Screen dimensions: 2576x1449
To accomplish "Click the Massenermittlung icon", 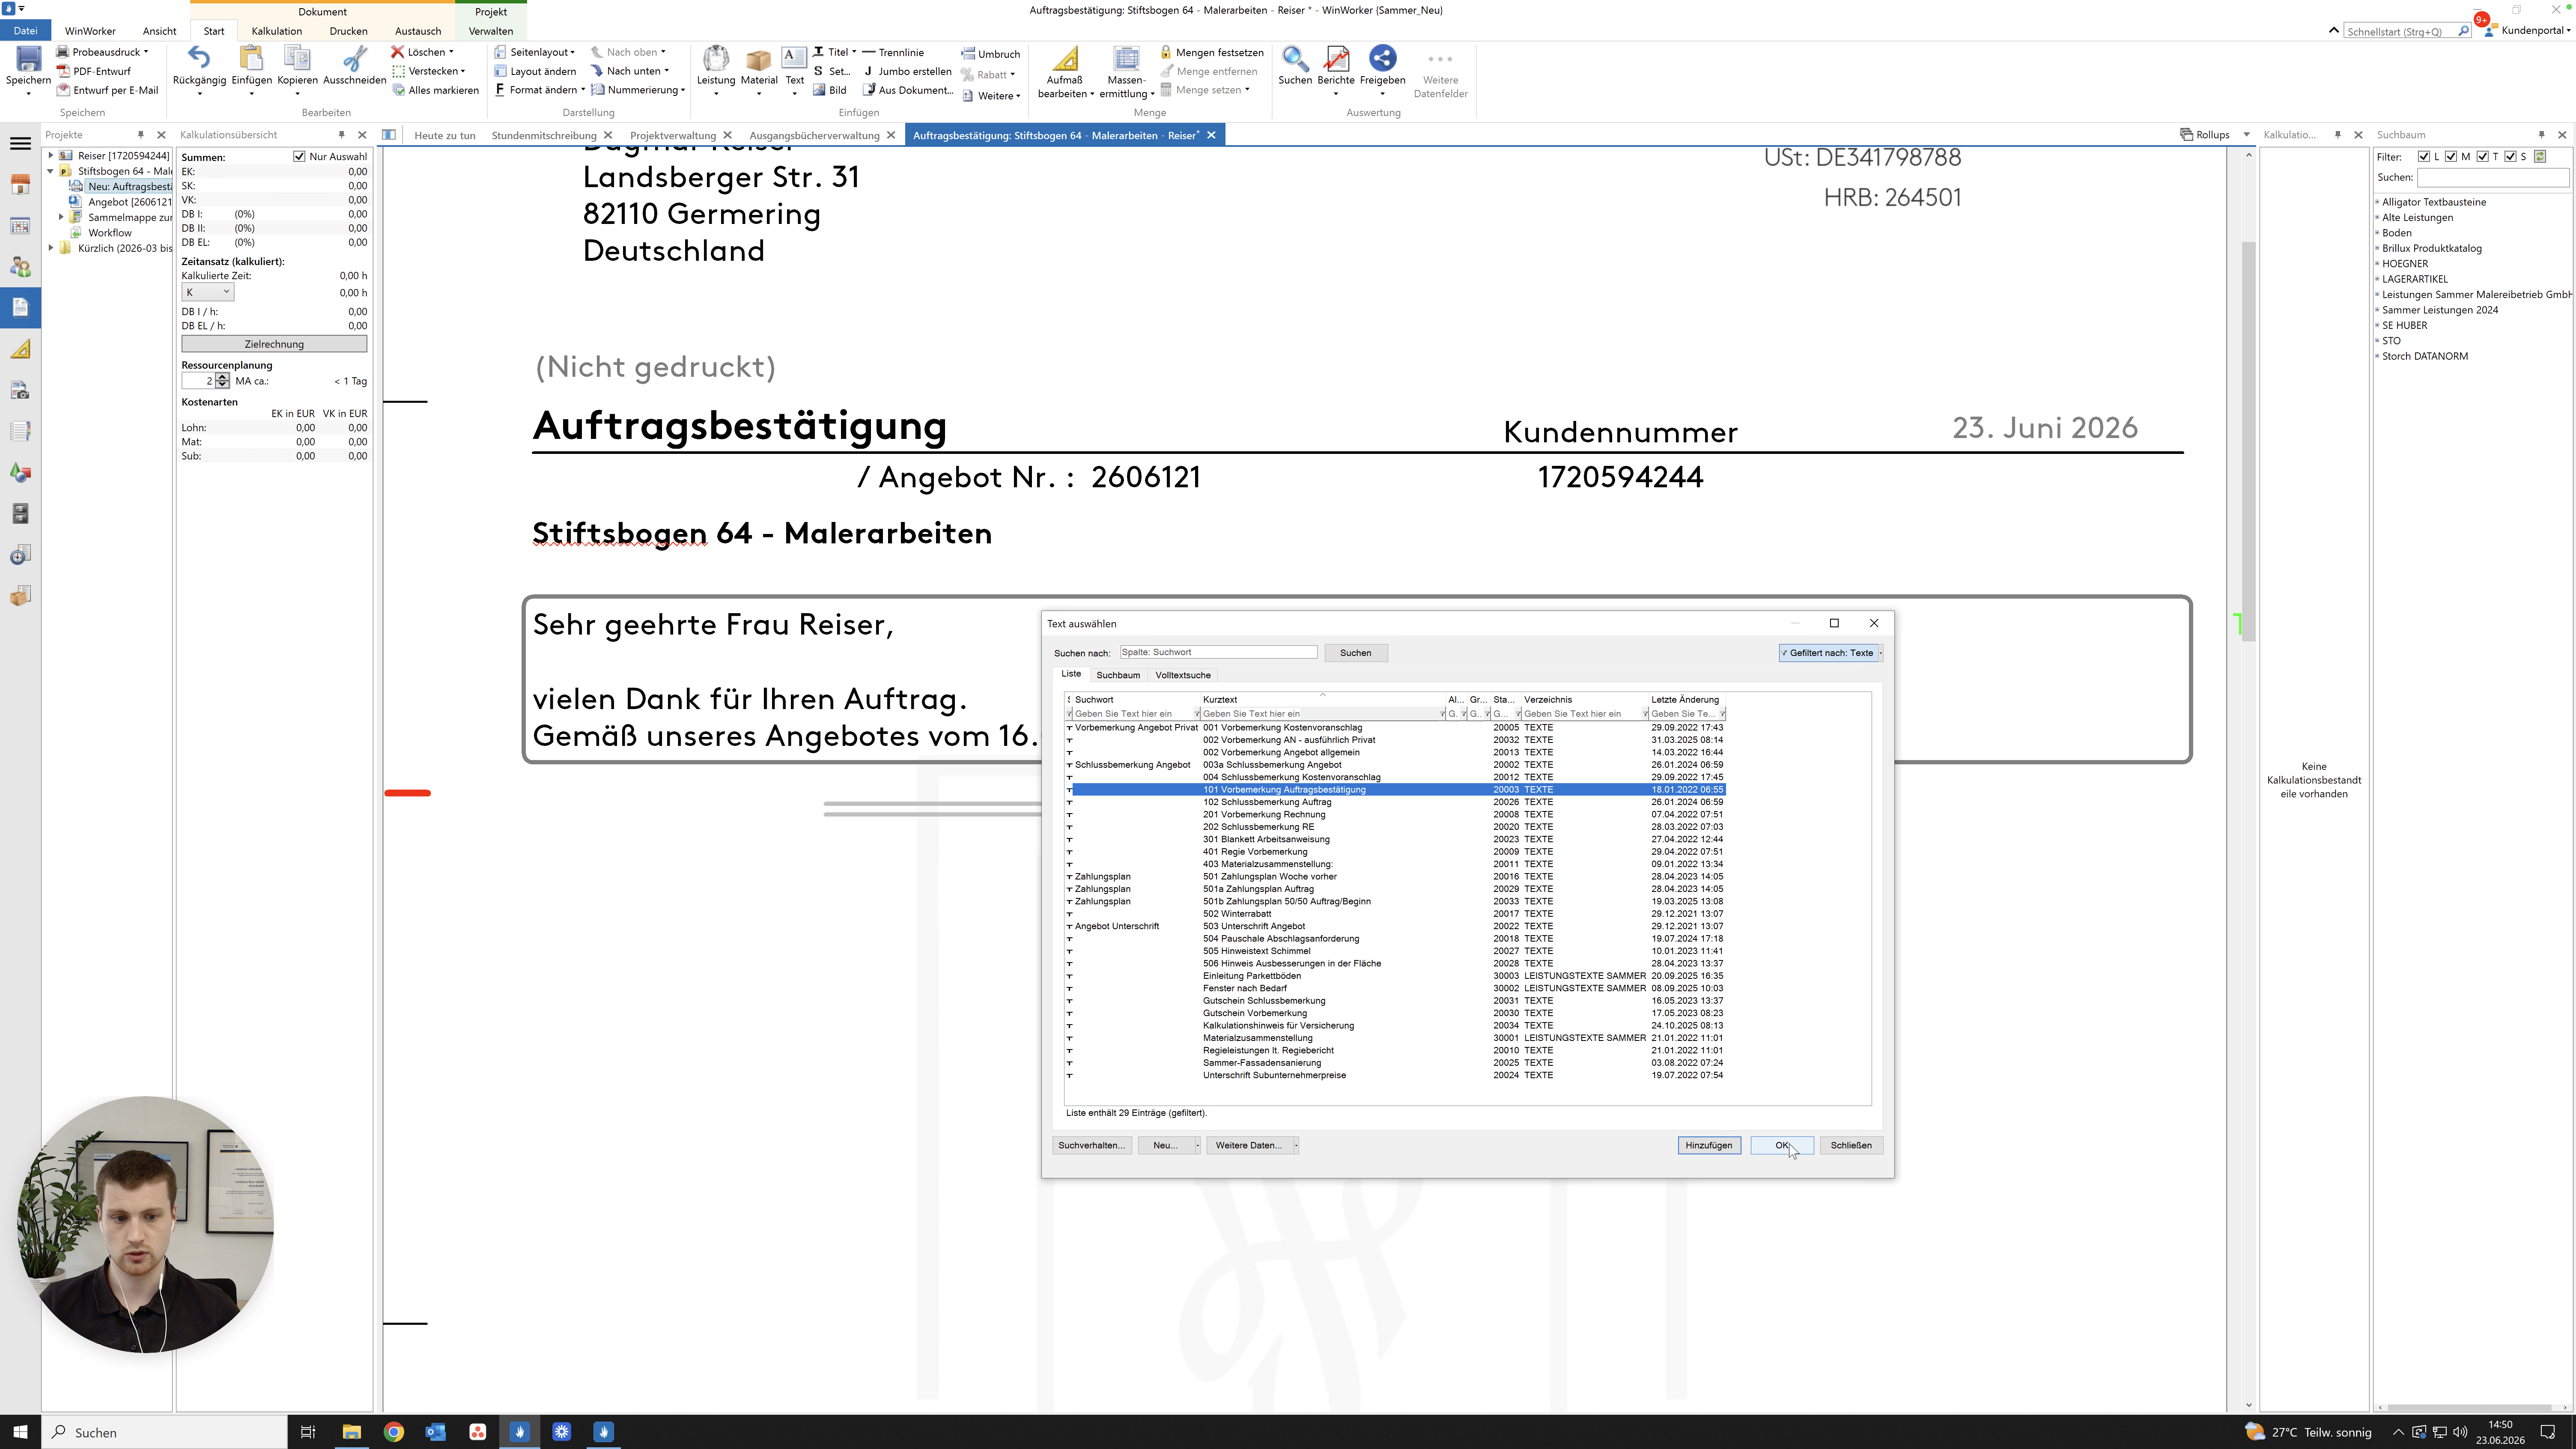I will point(1127,59).
